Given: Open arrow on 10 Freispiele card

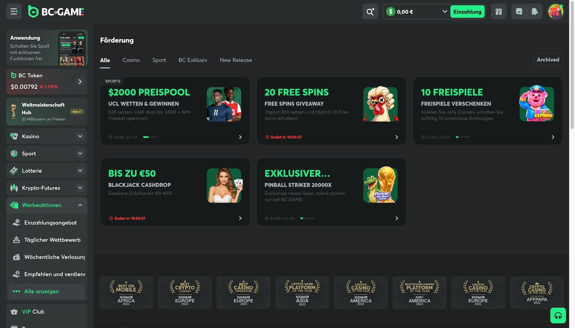Looking at the screenshot, I should 553,137.
